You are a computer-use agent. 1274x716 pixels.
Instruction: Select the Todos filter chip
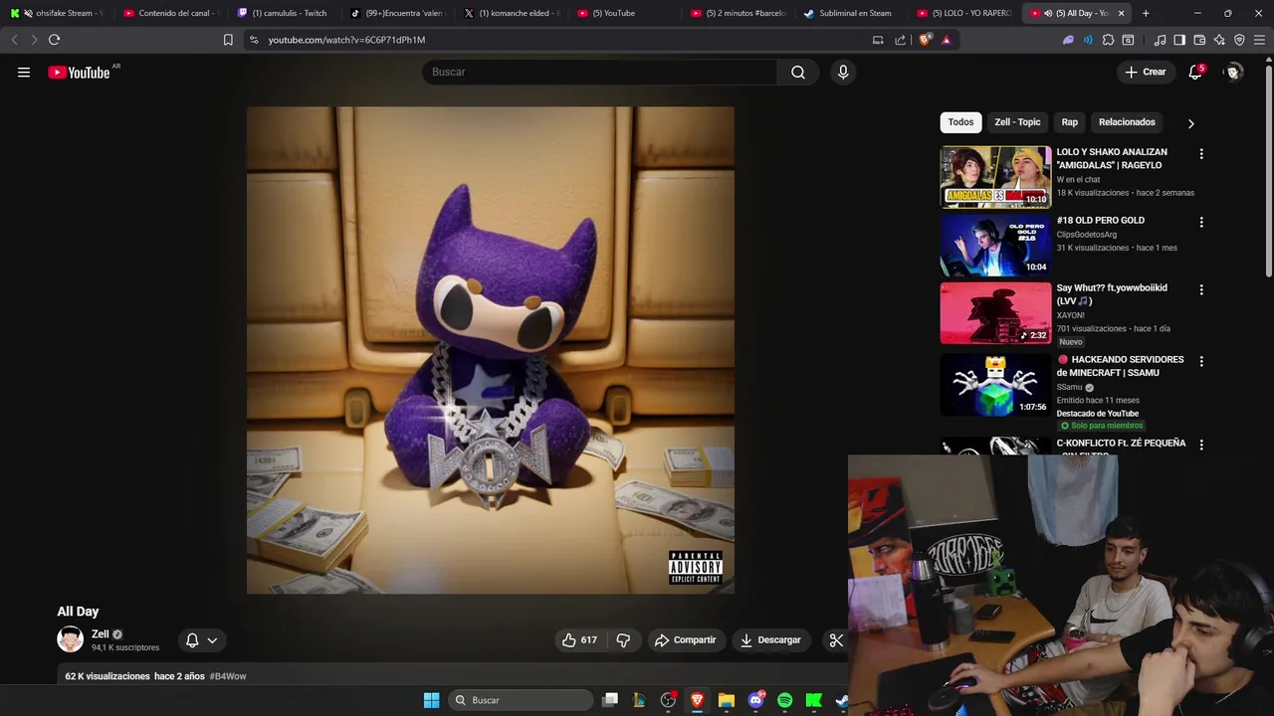(960, 122)
